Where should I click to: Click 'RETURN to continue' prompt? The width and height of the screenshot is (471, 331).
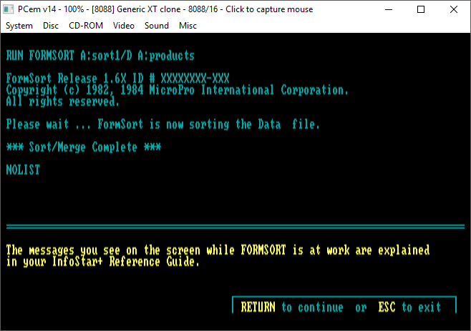[x=292, y=307]
